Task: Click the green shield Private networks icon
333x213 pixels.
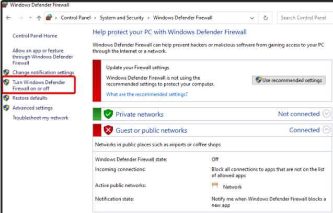Action: pos(108,114)
